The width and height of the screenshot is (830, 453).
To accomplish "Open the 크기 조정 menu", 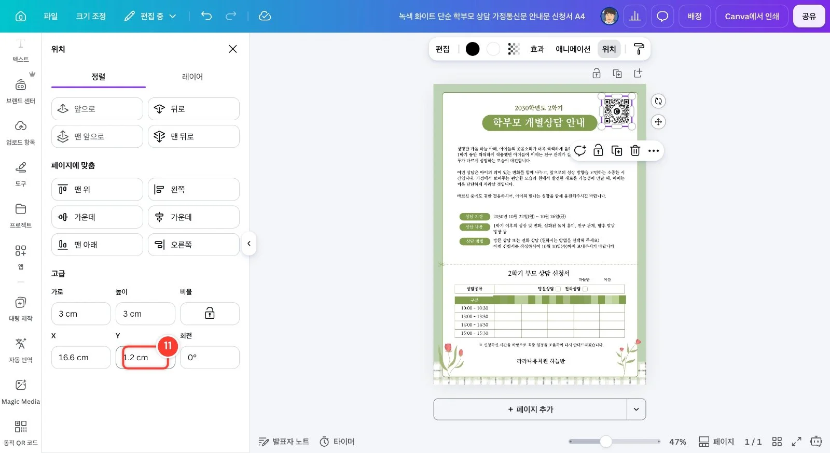I will tap(91, 16).
